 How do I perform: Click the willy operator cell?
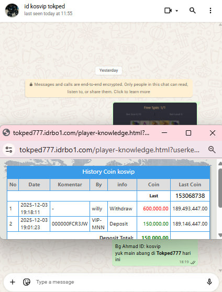click(x=98, y=209)
